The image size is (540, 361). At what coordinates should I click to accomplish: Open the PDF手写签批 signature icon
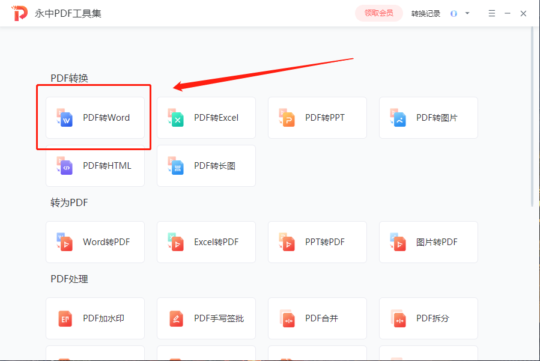coord(177,318)
